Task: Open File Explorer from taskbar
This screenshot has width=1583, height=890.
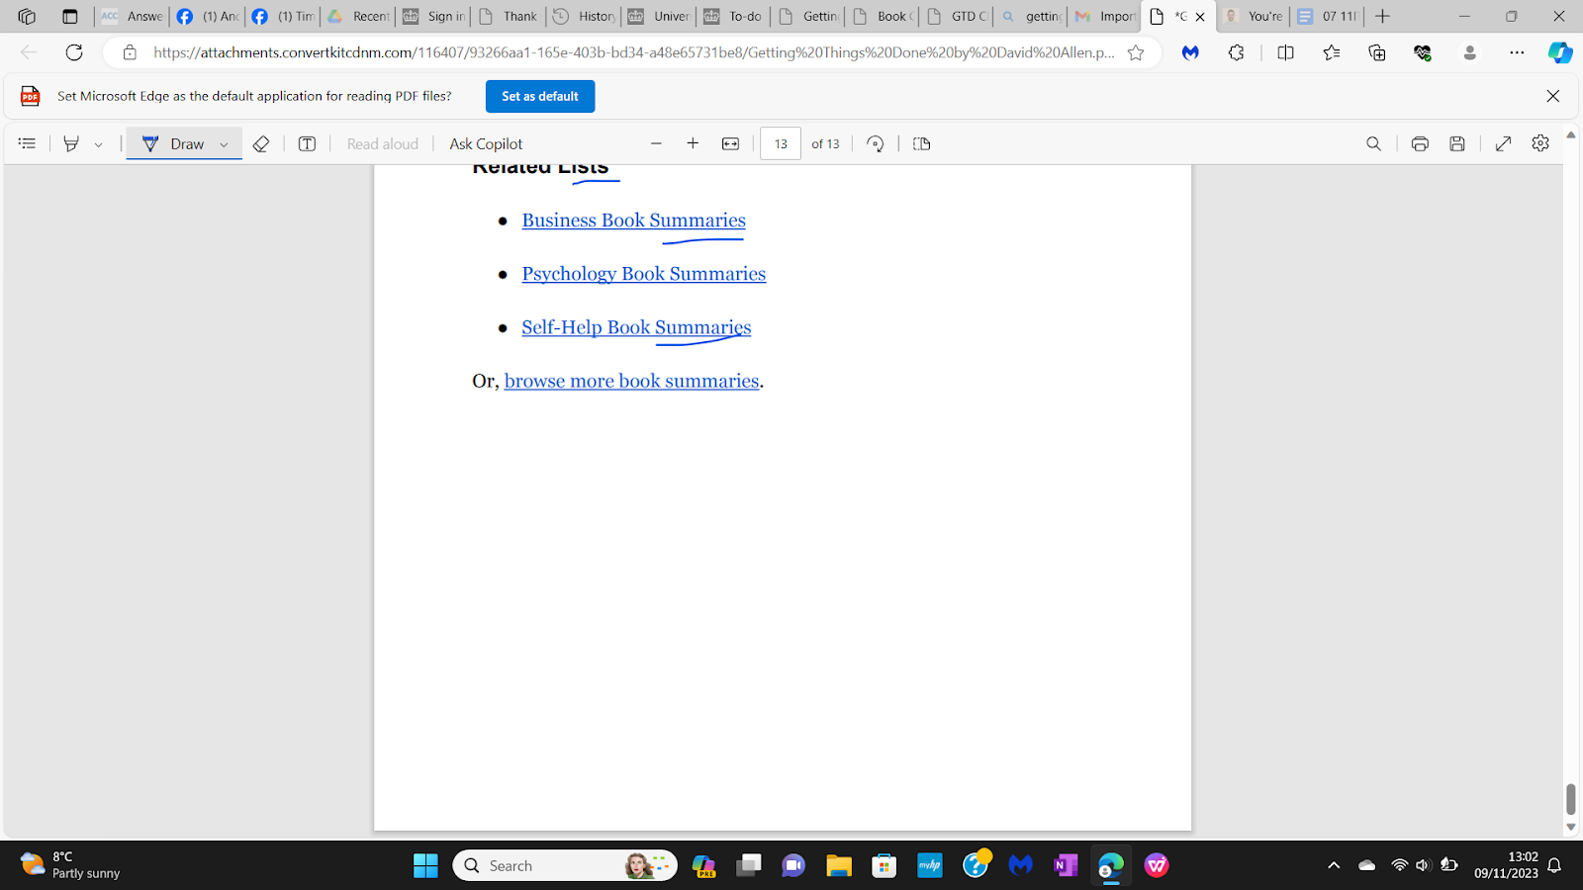Action: pyautogui.click(x=839, y=865)
